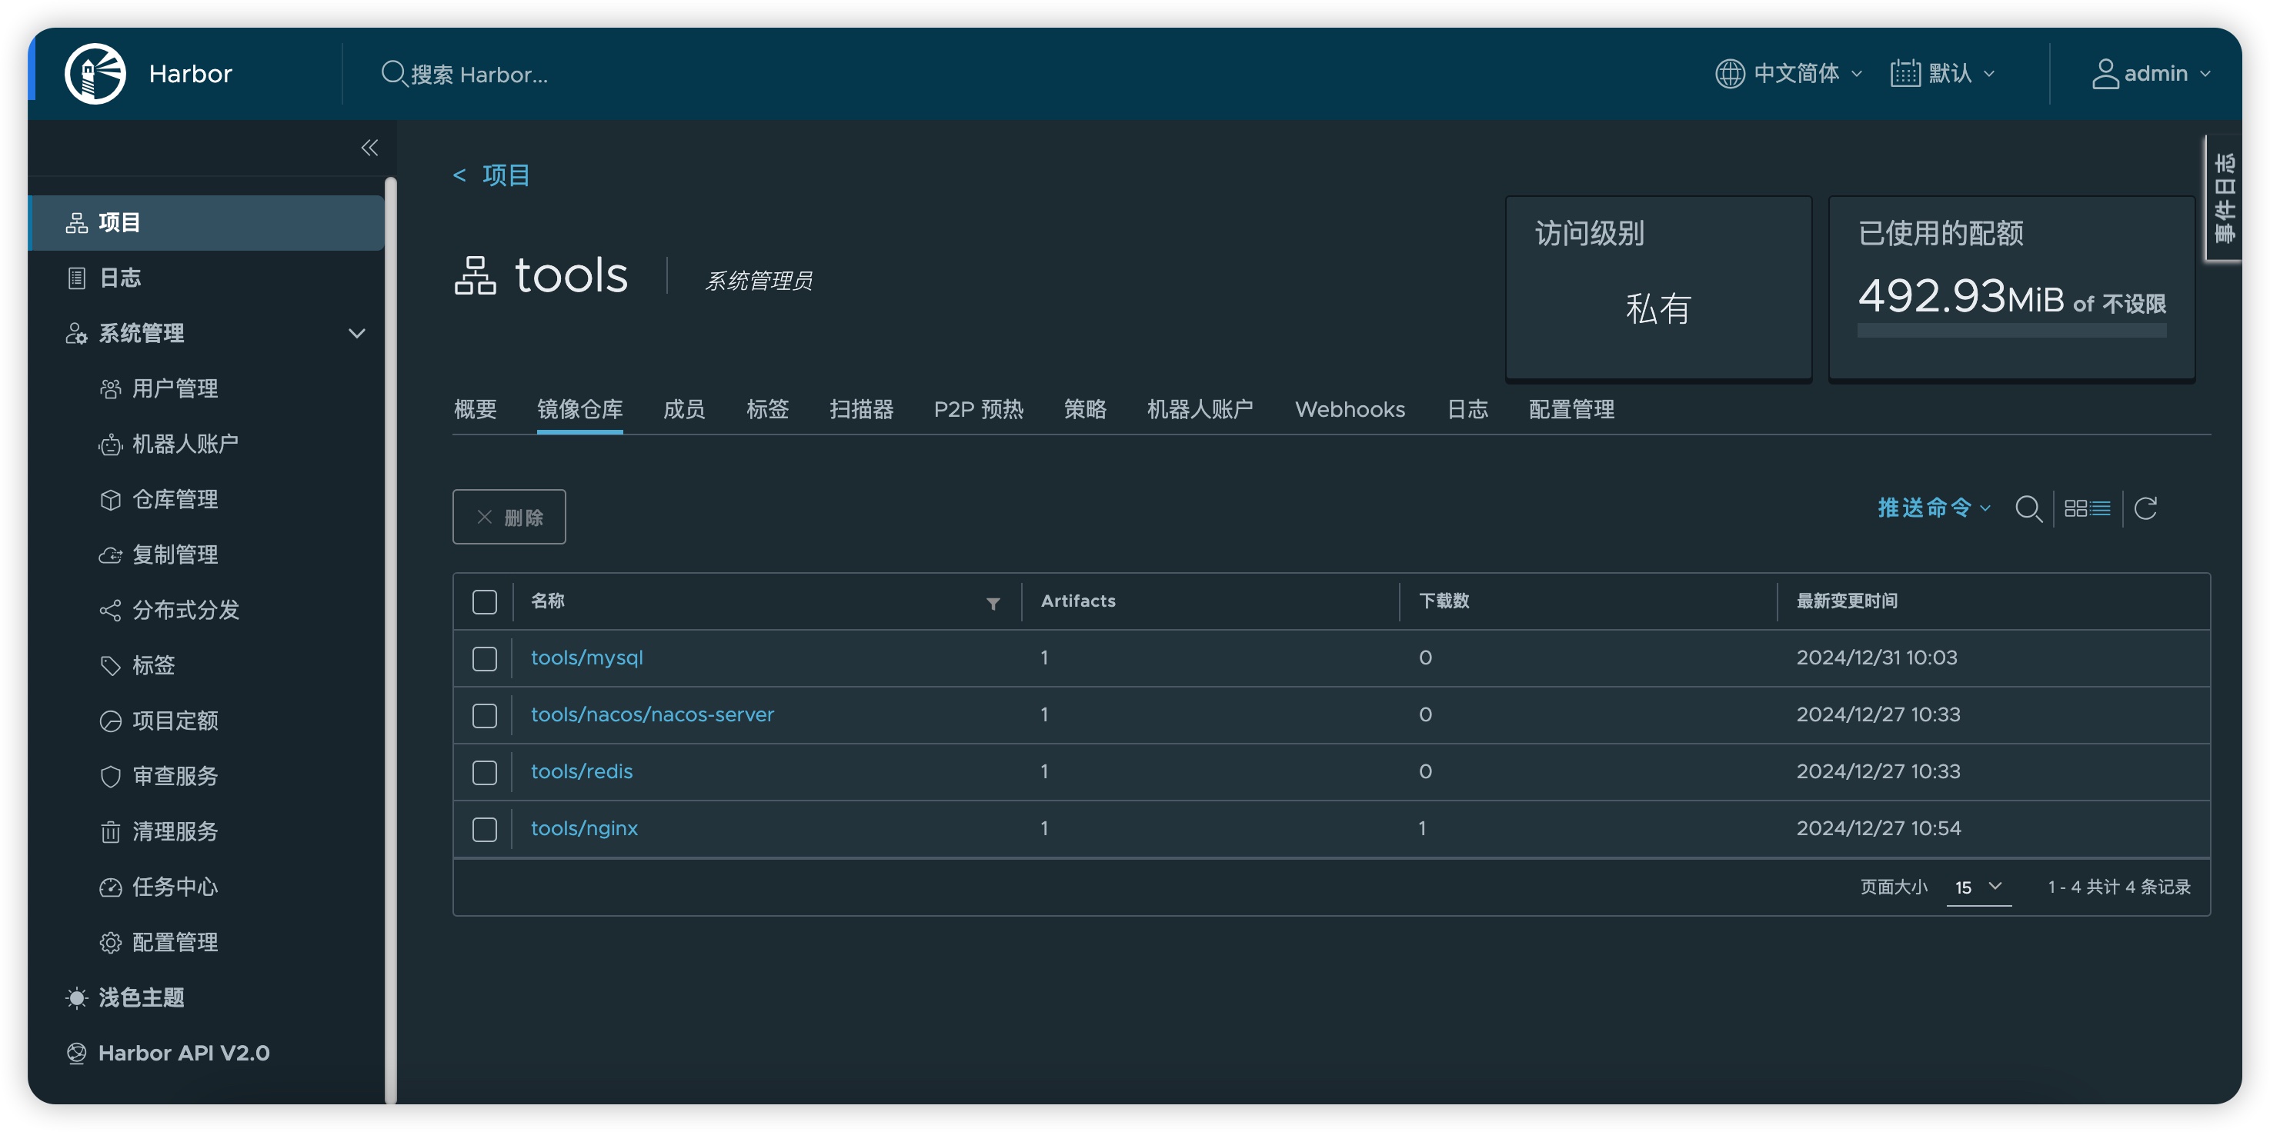Collapse the sidebar with the double-chevron icon

pyautogui.click(x=369, y=148)
